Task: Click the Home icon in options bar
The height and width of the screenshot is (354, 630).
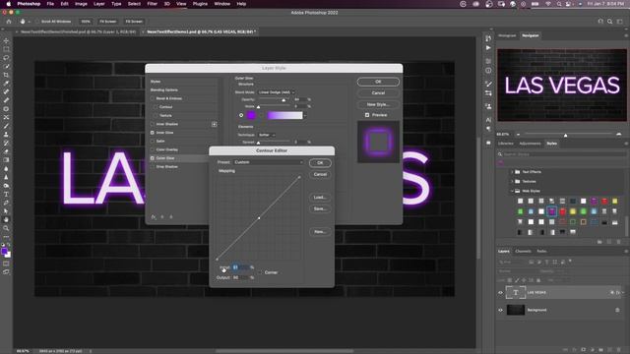Action: [9, 22]
